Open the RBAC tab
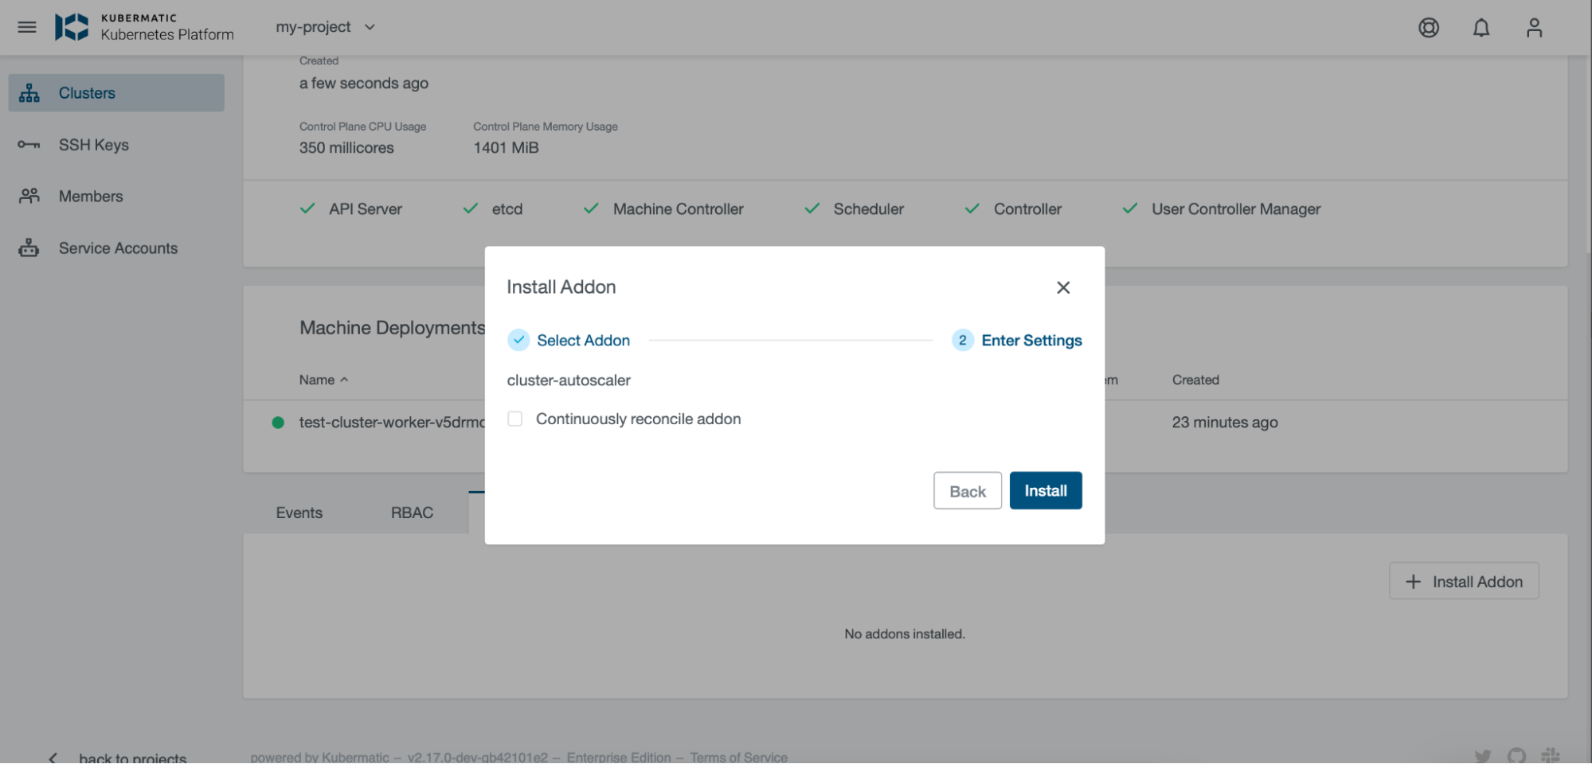1592x764 pixels. pyautogui.click(x=412, y=513)
